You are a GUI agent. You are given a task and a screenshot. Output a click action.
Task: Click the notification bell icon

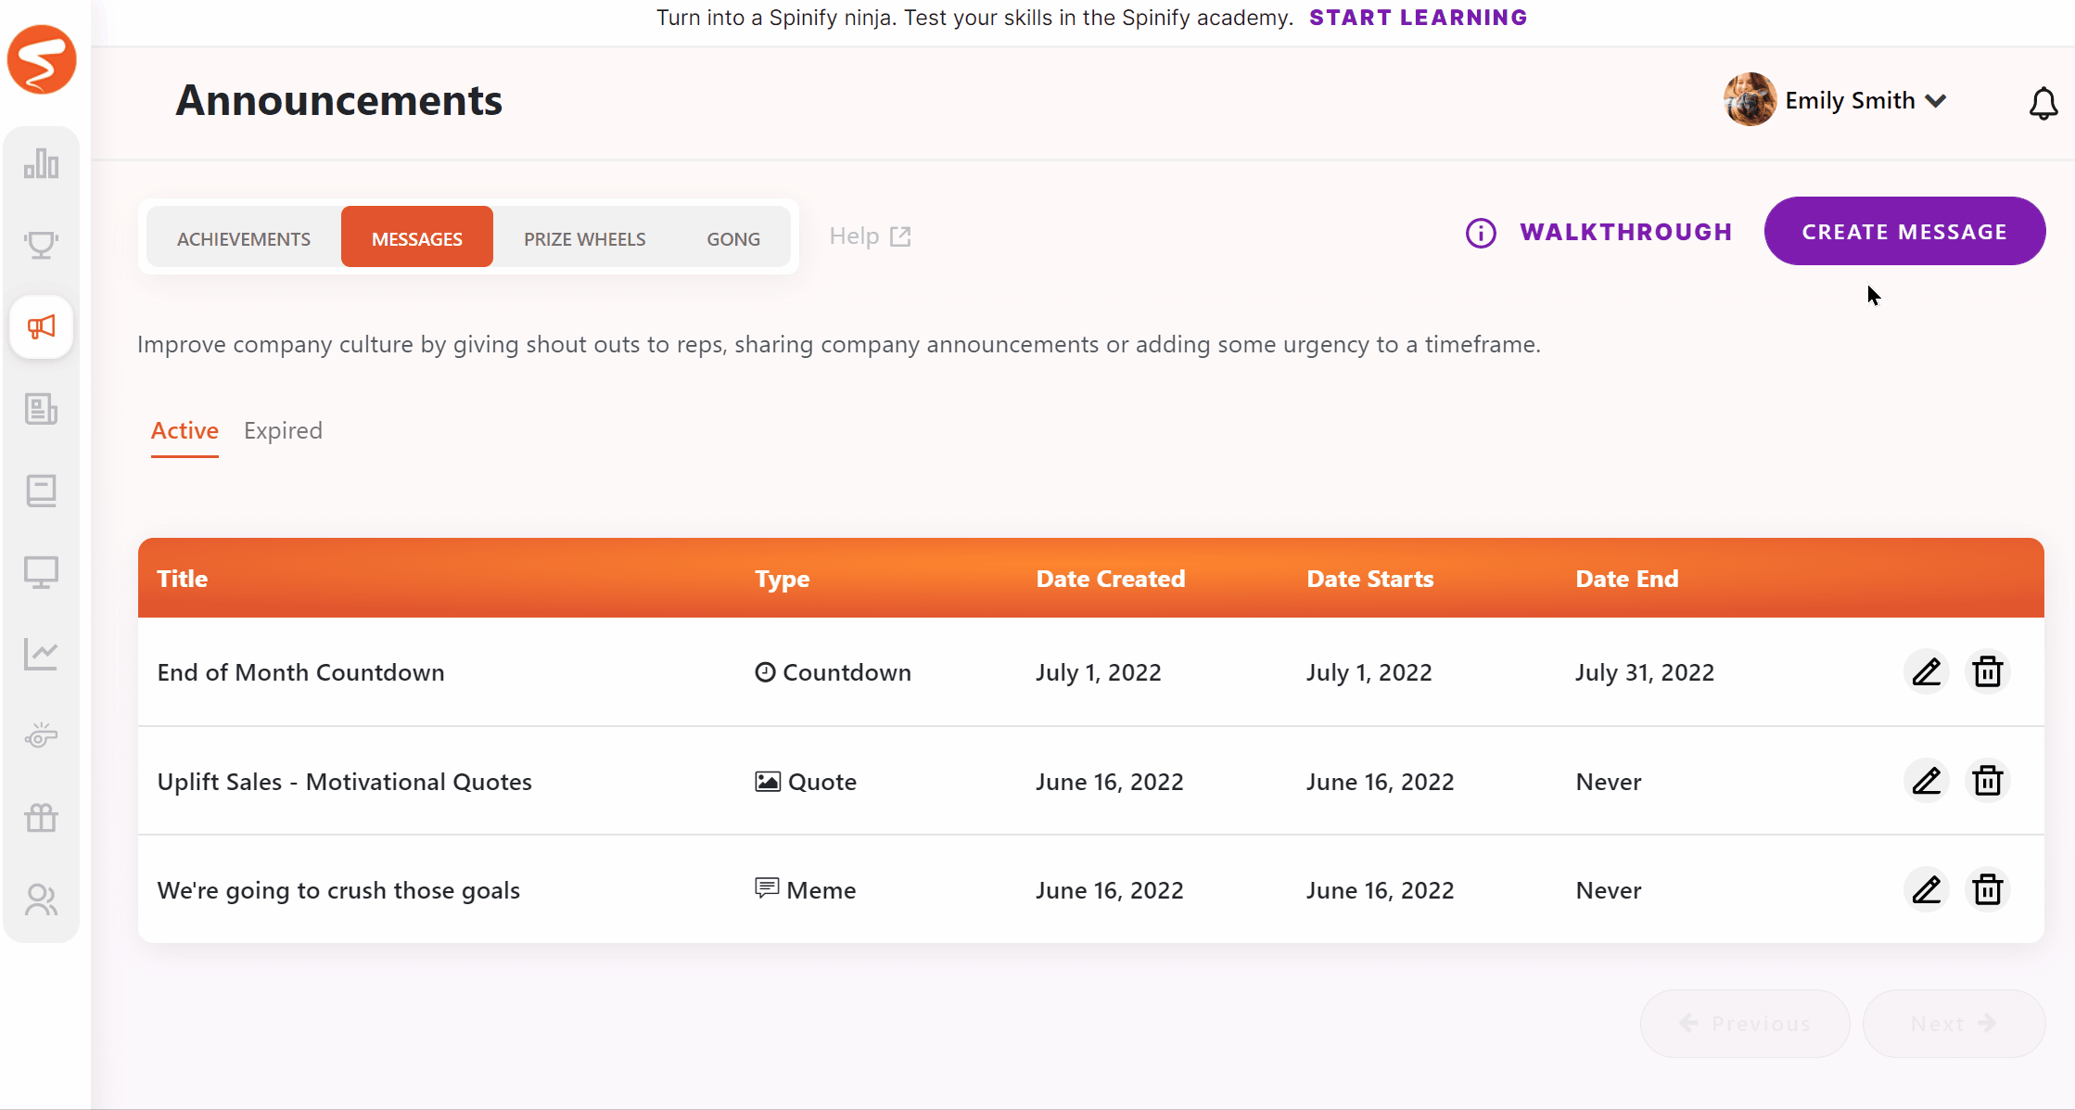[2043, 103]
